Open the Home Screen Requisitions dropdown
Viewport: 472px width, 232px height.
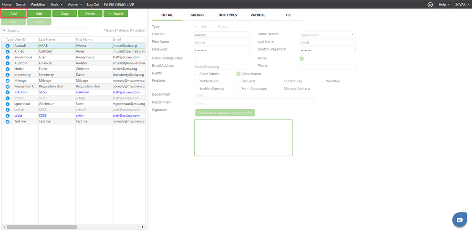tap(328, 35)
